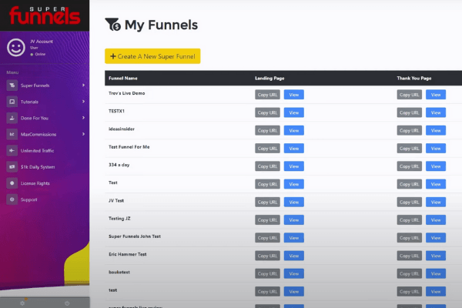Copy thank you page URL for Trev's Live Demo
The image size is (462, 308).
click(x=410, y=95)
